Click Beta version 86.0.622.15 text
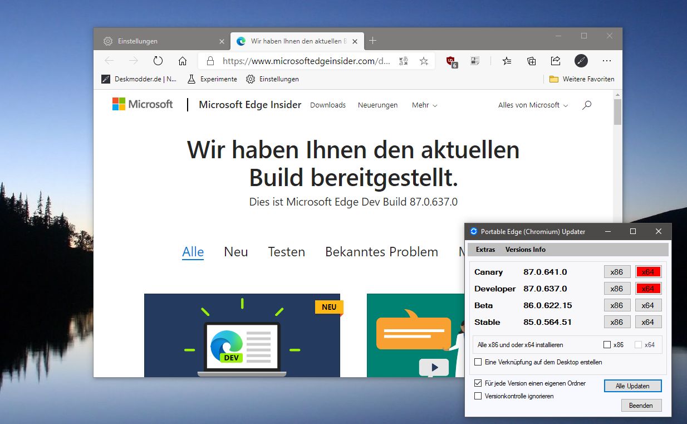Screen dimensions: 687x424 (547, 305)
